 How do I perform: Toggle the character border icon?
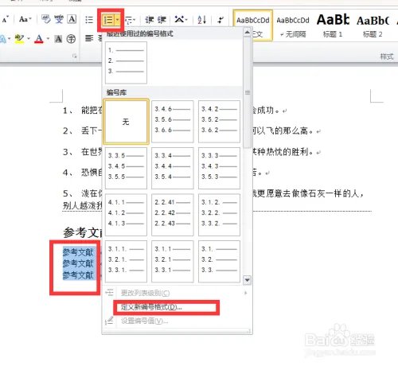pos(72,19)
